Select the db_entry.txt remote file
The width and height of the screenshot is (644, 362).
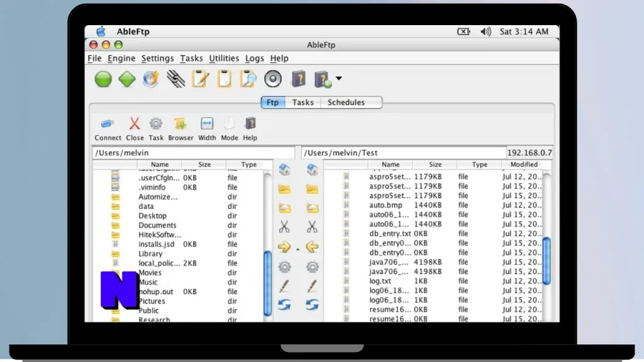click(434, 233)
